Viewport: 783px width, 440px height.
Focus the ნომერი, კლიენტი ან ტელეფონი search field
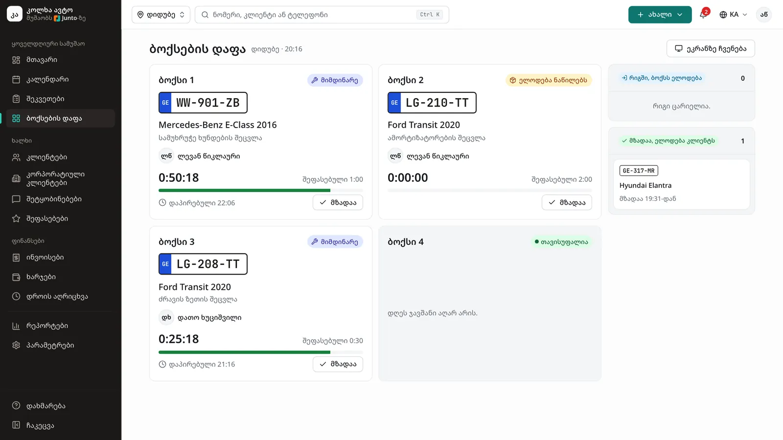pyautogui.click(x=322, y=15)
